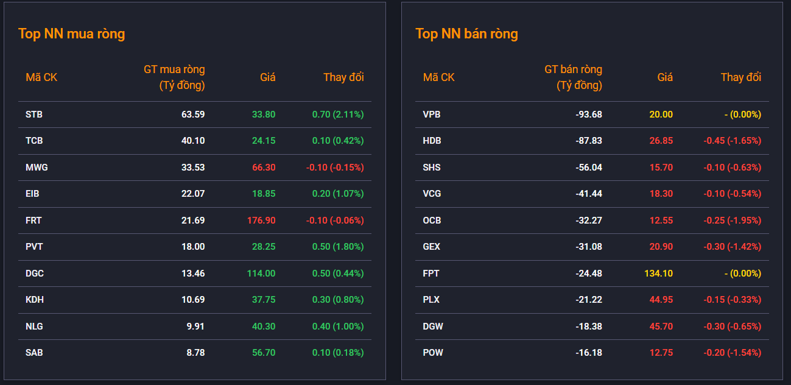The image size is (791, 385).
Task: Click KDH net buy value 10.69
Action: [x=193, y=300]
